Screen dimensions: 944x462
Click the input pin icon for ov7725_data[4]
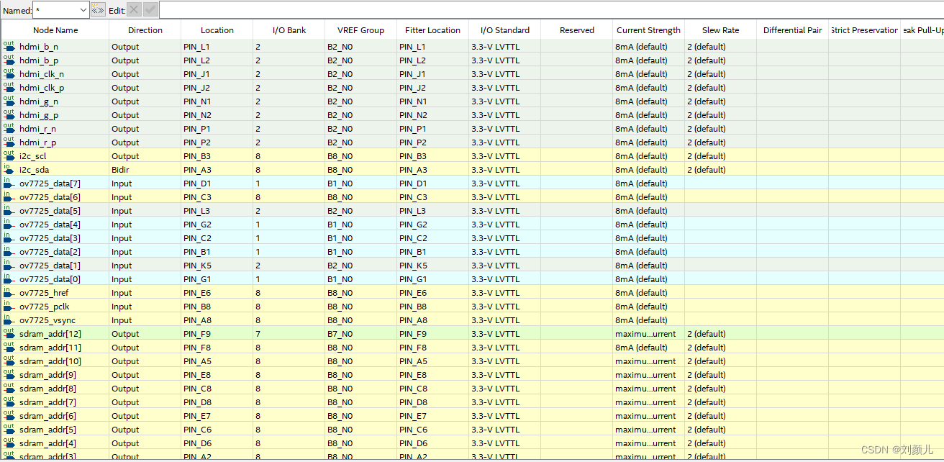9,225
